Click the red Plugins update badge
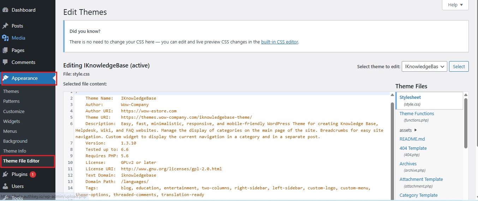The height and width of the screenshot is (201, 478). pos(33,174)
